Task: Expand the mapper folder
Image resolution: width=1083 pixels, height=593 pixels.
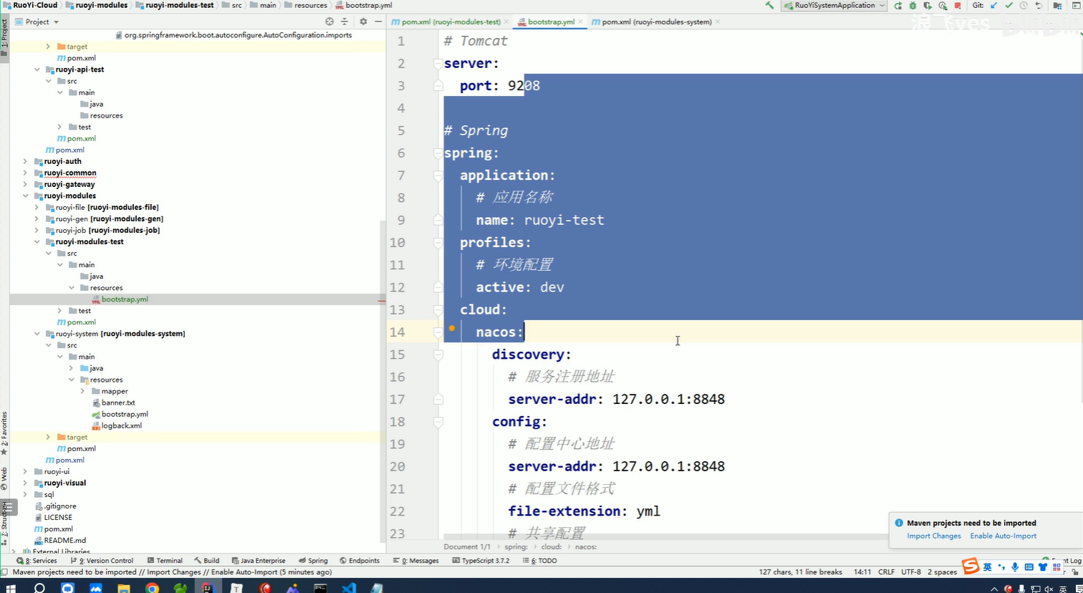Action: (x=83, y=391)
